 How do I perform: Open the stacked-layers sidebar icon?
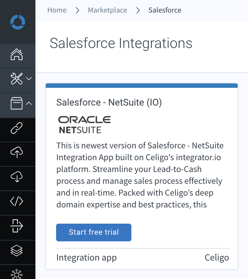point(17,251)
